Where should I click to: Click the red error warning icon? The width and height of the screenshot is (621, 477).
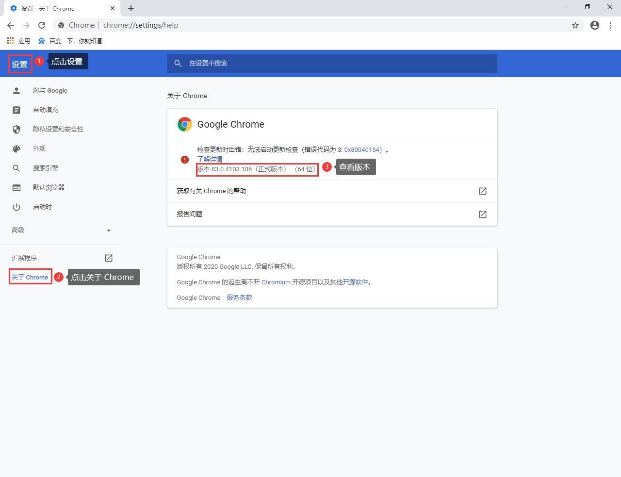(185, 160)
